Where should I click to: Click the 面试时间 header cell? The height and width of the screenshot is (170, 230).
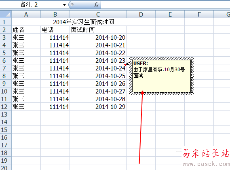98,30
